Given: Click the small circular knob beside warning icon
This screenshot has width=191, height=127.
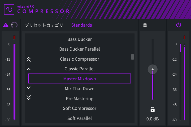Looking at the screenshot, I should click(x=14, y=25).
